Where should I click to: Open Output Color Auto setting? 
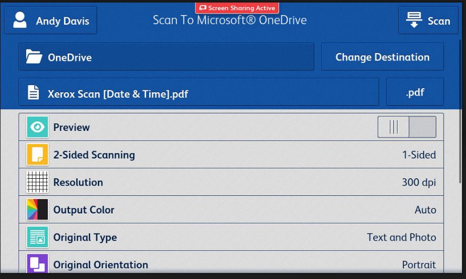[x=425, y=210]
